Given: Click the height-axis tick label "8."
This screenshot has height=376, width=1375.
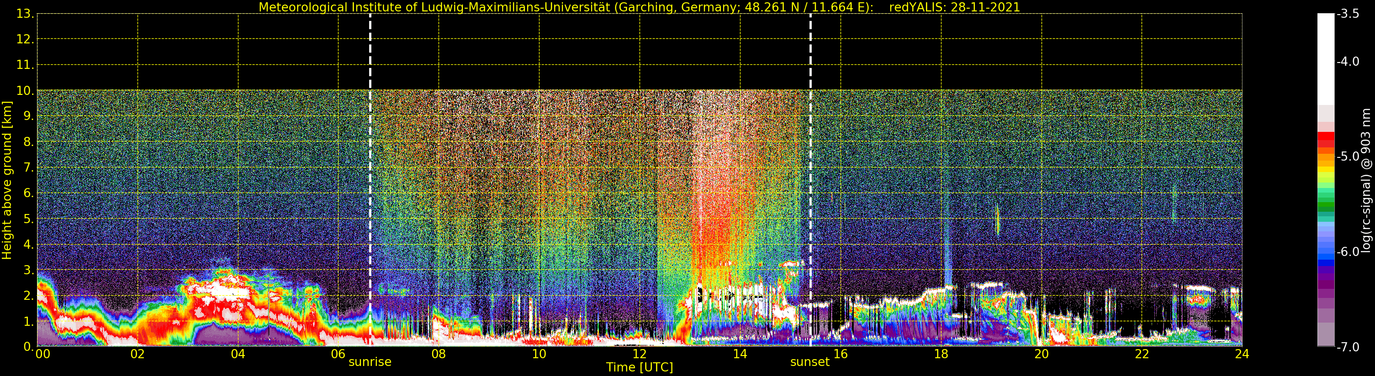Looking at the screenshot, I should point(28,142).
